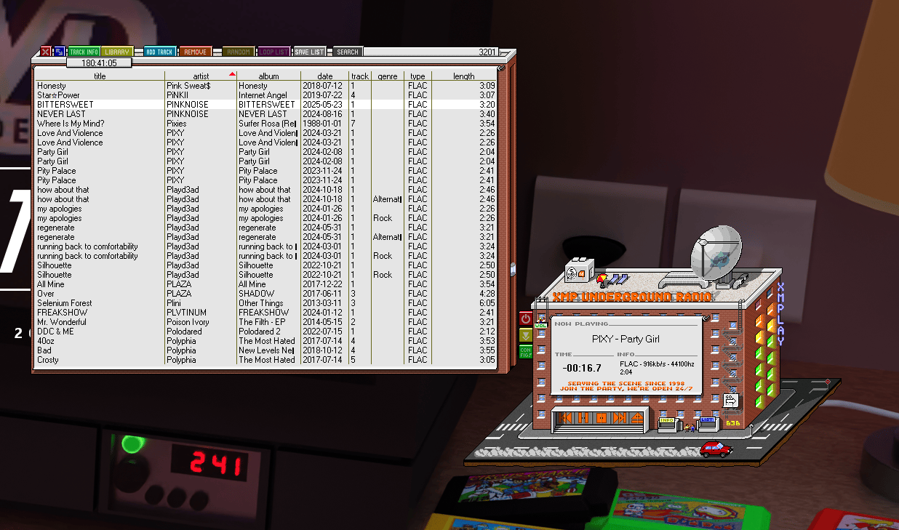
Task: Select the Star☆Power track row
Action: coord(265,95)
